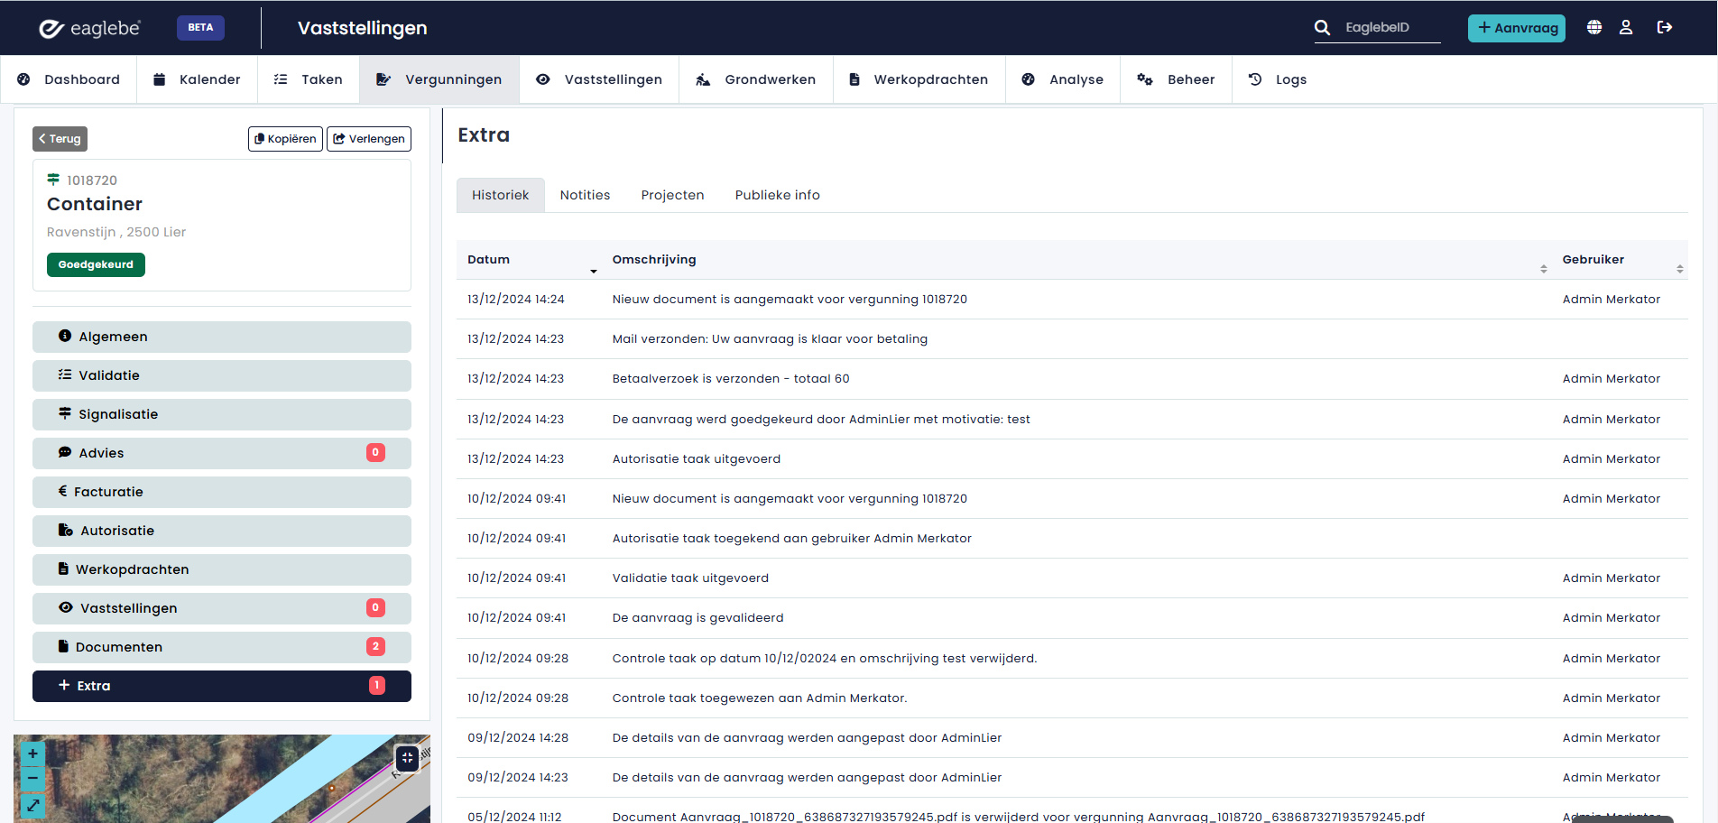Click date '09/12/2024 14:28'
The image size is (1718, 823).
pyautogui.click(x=518, y=738)
